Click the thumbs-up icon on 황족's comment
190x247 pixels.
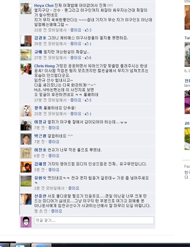[x=87, y=113]
